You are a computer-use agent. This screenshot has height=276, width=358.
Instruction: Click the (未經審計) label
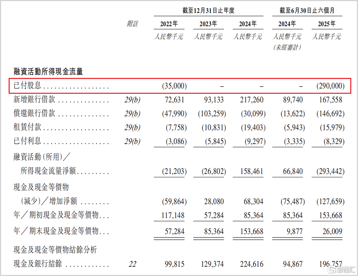pyautogui.click(x=287, y=47)
